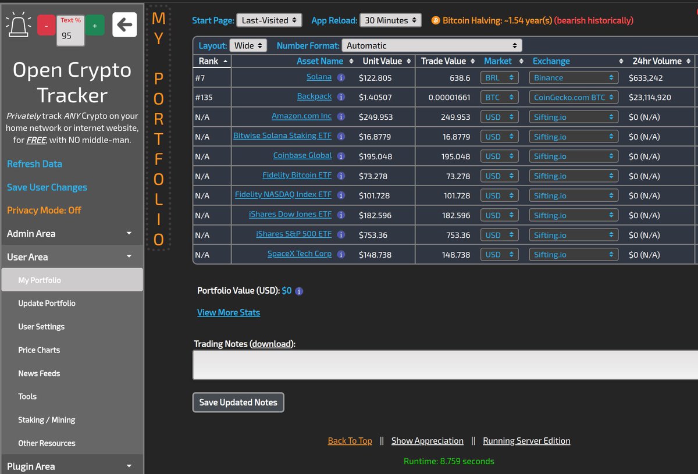The image size is (698, 474).
Task: Open BRL market dropdown for Solana
Action: 500,77
